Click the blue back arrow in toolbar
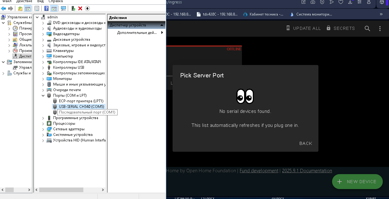 click(4, 8)
